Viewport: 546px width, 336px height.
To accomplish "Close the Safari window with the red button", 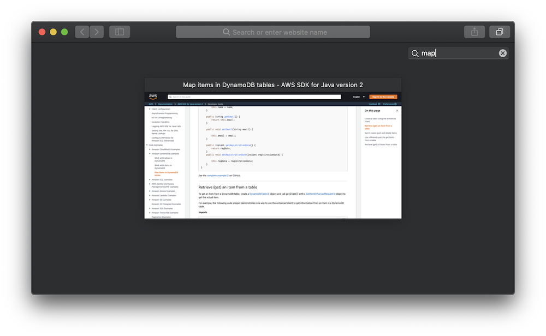I will coord(42,32).
